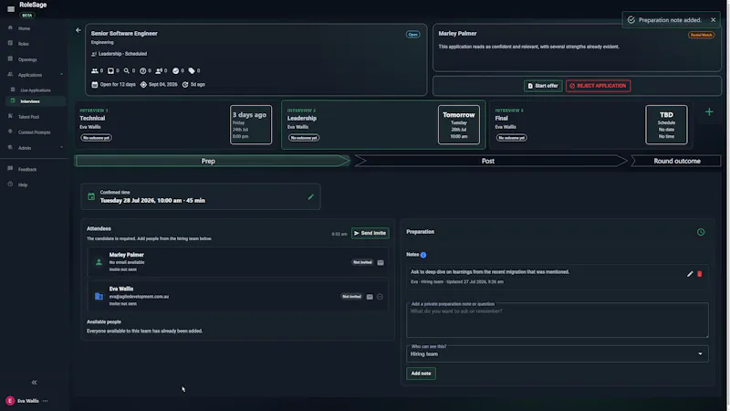Open Roles in the sidebar
This screenshot has width=730, height=411.
tap(24, 44)
